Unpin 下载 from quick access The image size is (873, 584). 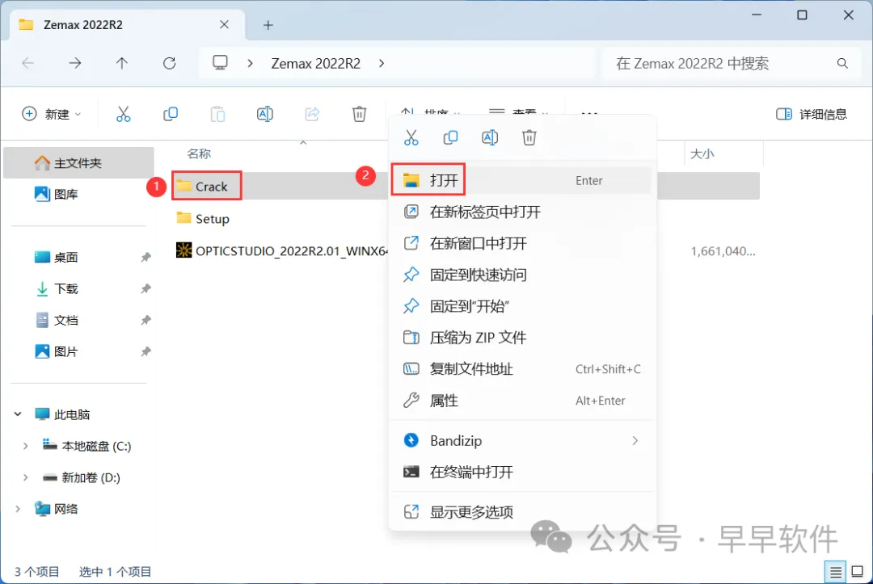(x=145, y=288)
